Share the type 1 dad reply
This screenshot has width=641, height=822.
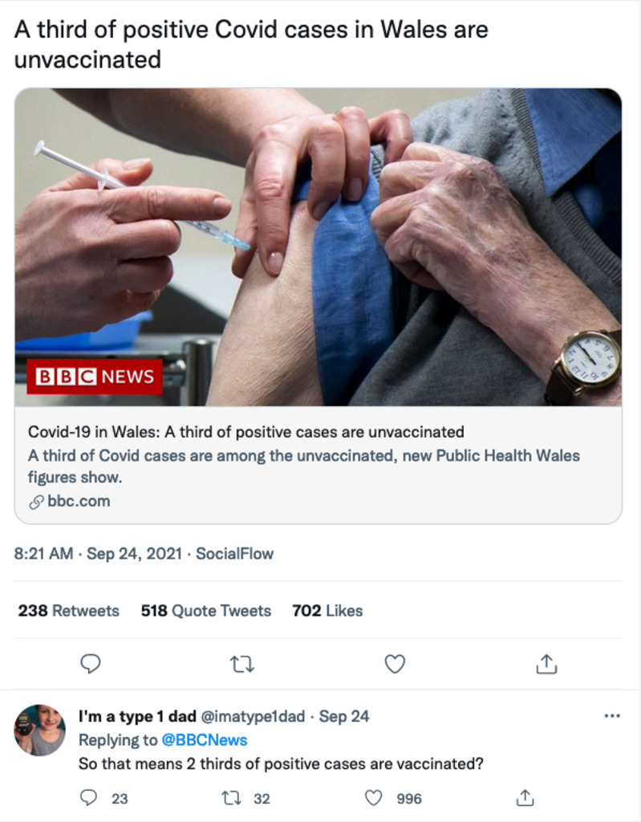tap(525, 798)
